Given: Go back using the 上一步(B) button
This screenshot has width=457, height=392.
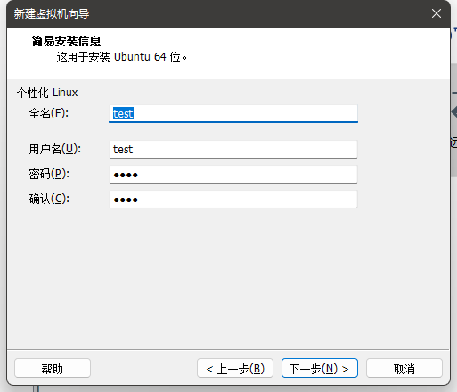Looking at the screenshot, I should 235,368.
